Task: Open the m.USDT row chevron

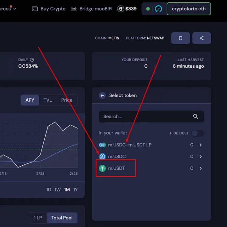Action: (x=200, y=168)
